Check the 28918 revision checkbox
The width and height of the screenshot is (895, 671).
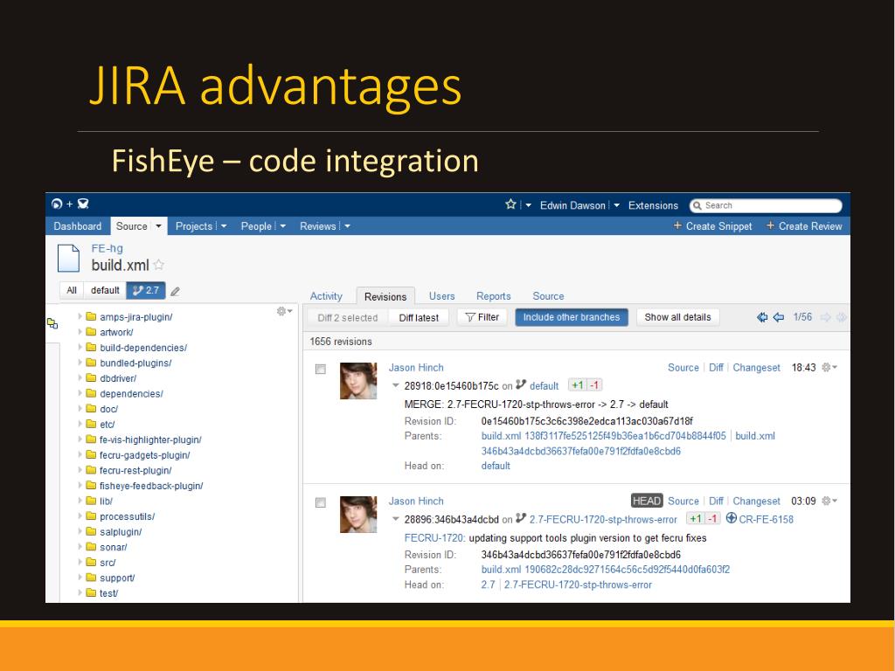[x=321, y=370]
